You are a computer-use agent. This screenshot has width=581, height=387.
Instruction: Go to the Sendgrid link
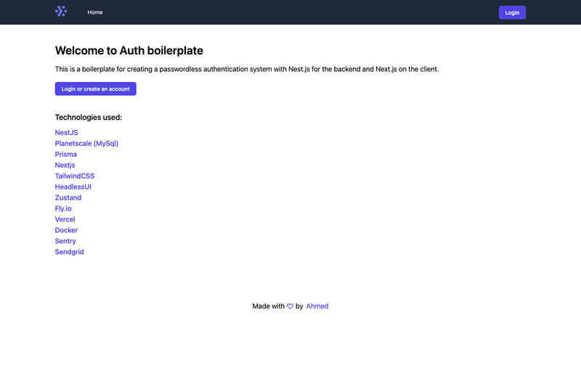coord(69,252)
